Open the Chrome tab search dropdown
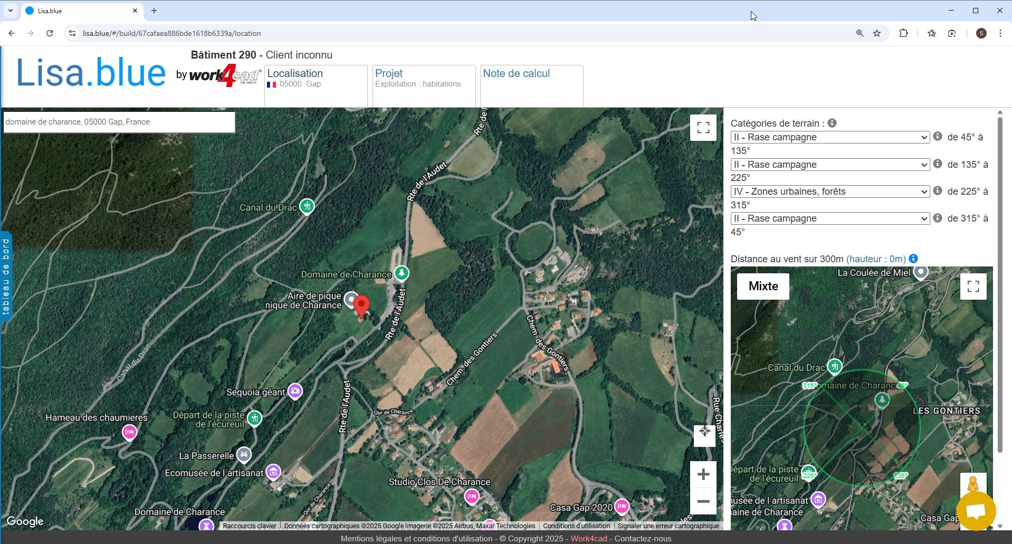This screenshot has width=1012, height=544. 11,11
